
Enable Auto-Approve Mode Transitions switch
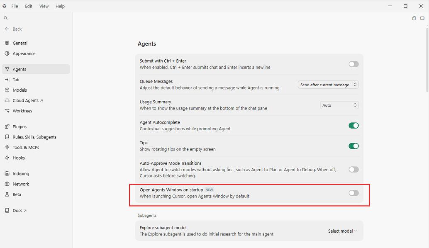click(353, 170)
